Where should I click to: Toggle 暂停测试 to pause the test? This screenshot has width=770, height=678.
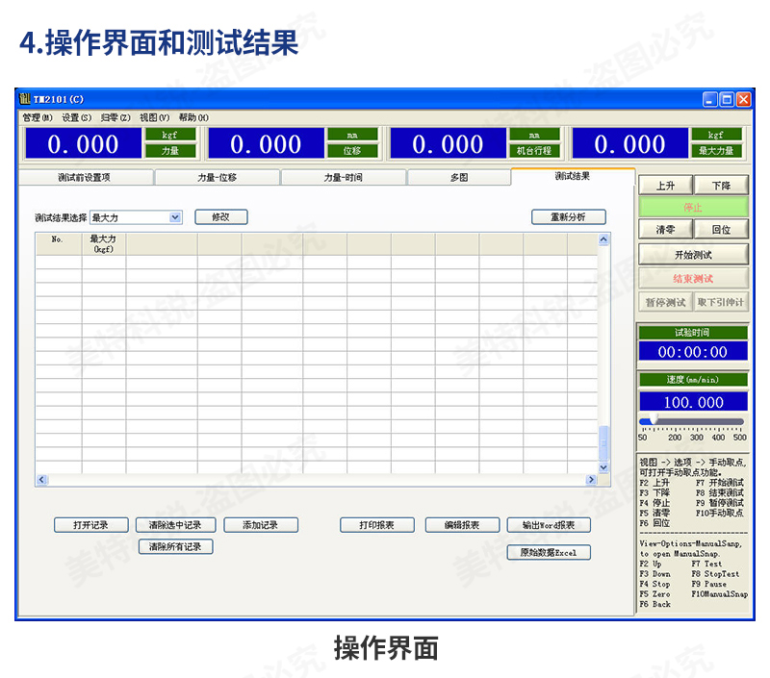point(664,302)
